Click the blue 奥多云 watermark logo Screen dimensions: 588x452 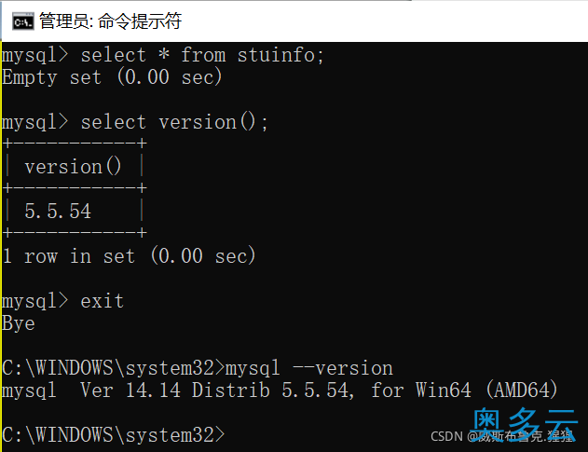pos(523,424)
